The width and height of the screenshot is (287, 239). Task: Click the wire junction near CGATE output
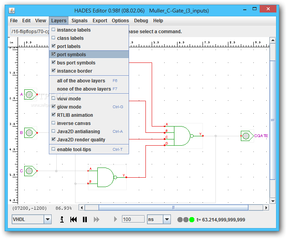coord(215,136)
